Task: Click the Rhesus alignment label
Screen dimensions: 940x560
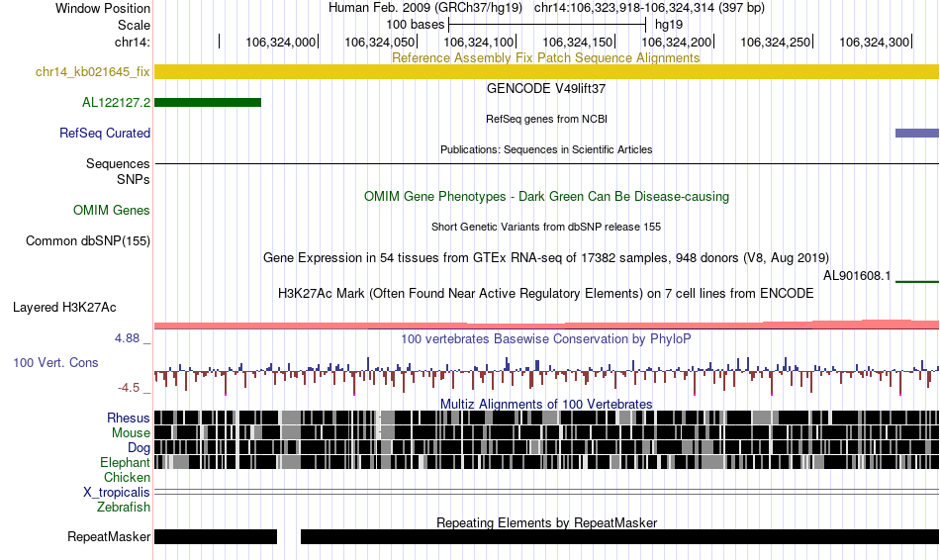Action: point(129,418)
